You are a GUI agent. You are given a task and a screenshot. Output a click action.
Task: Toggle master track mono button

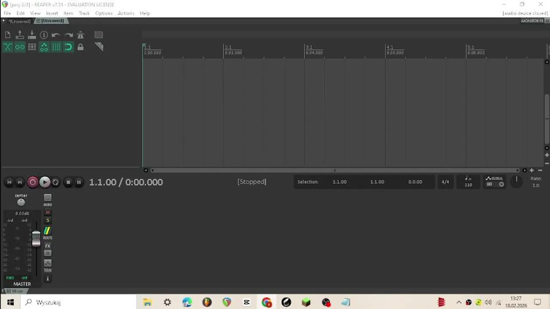point(48,198)
